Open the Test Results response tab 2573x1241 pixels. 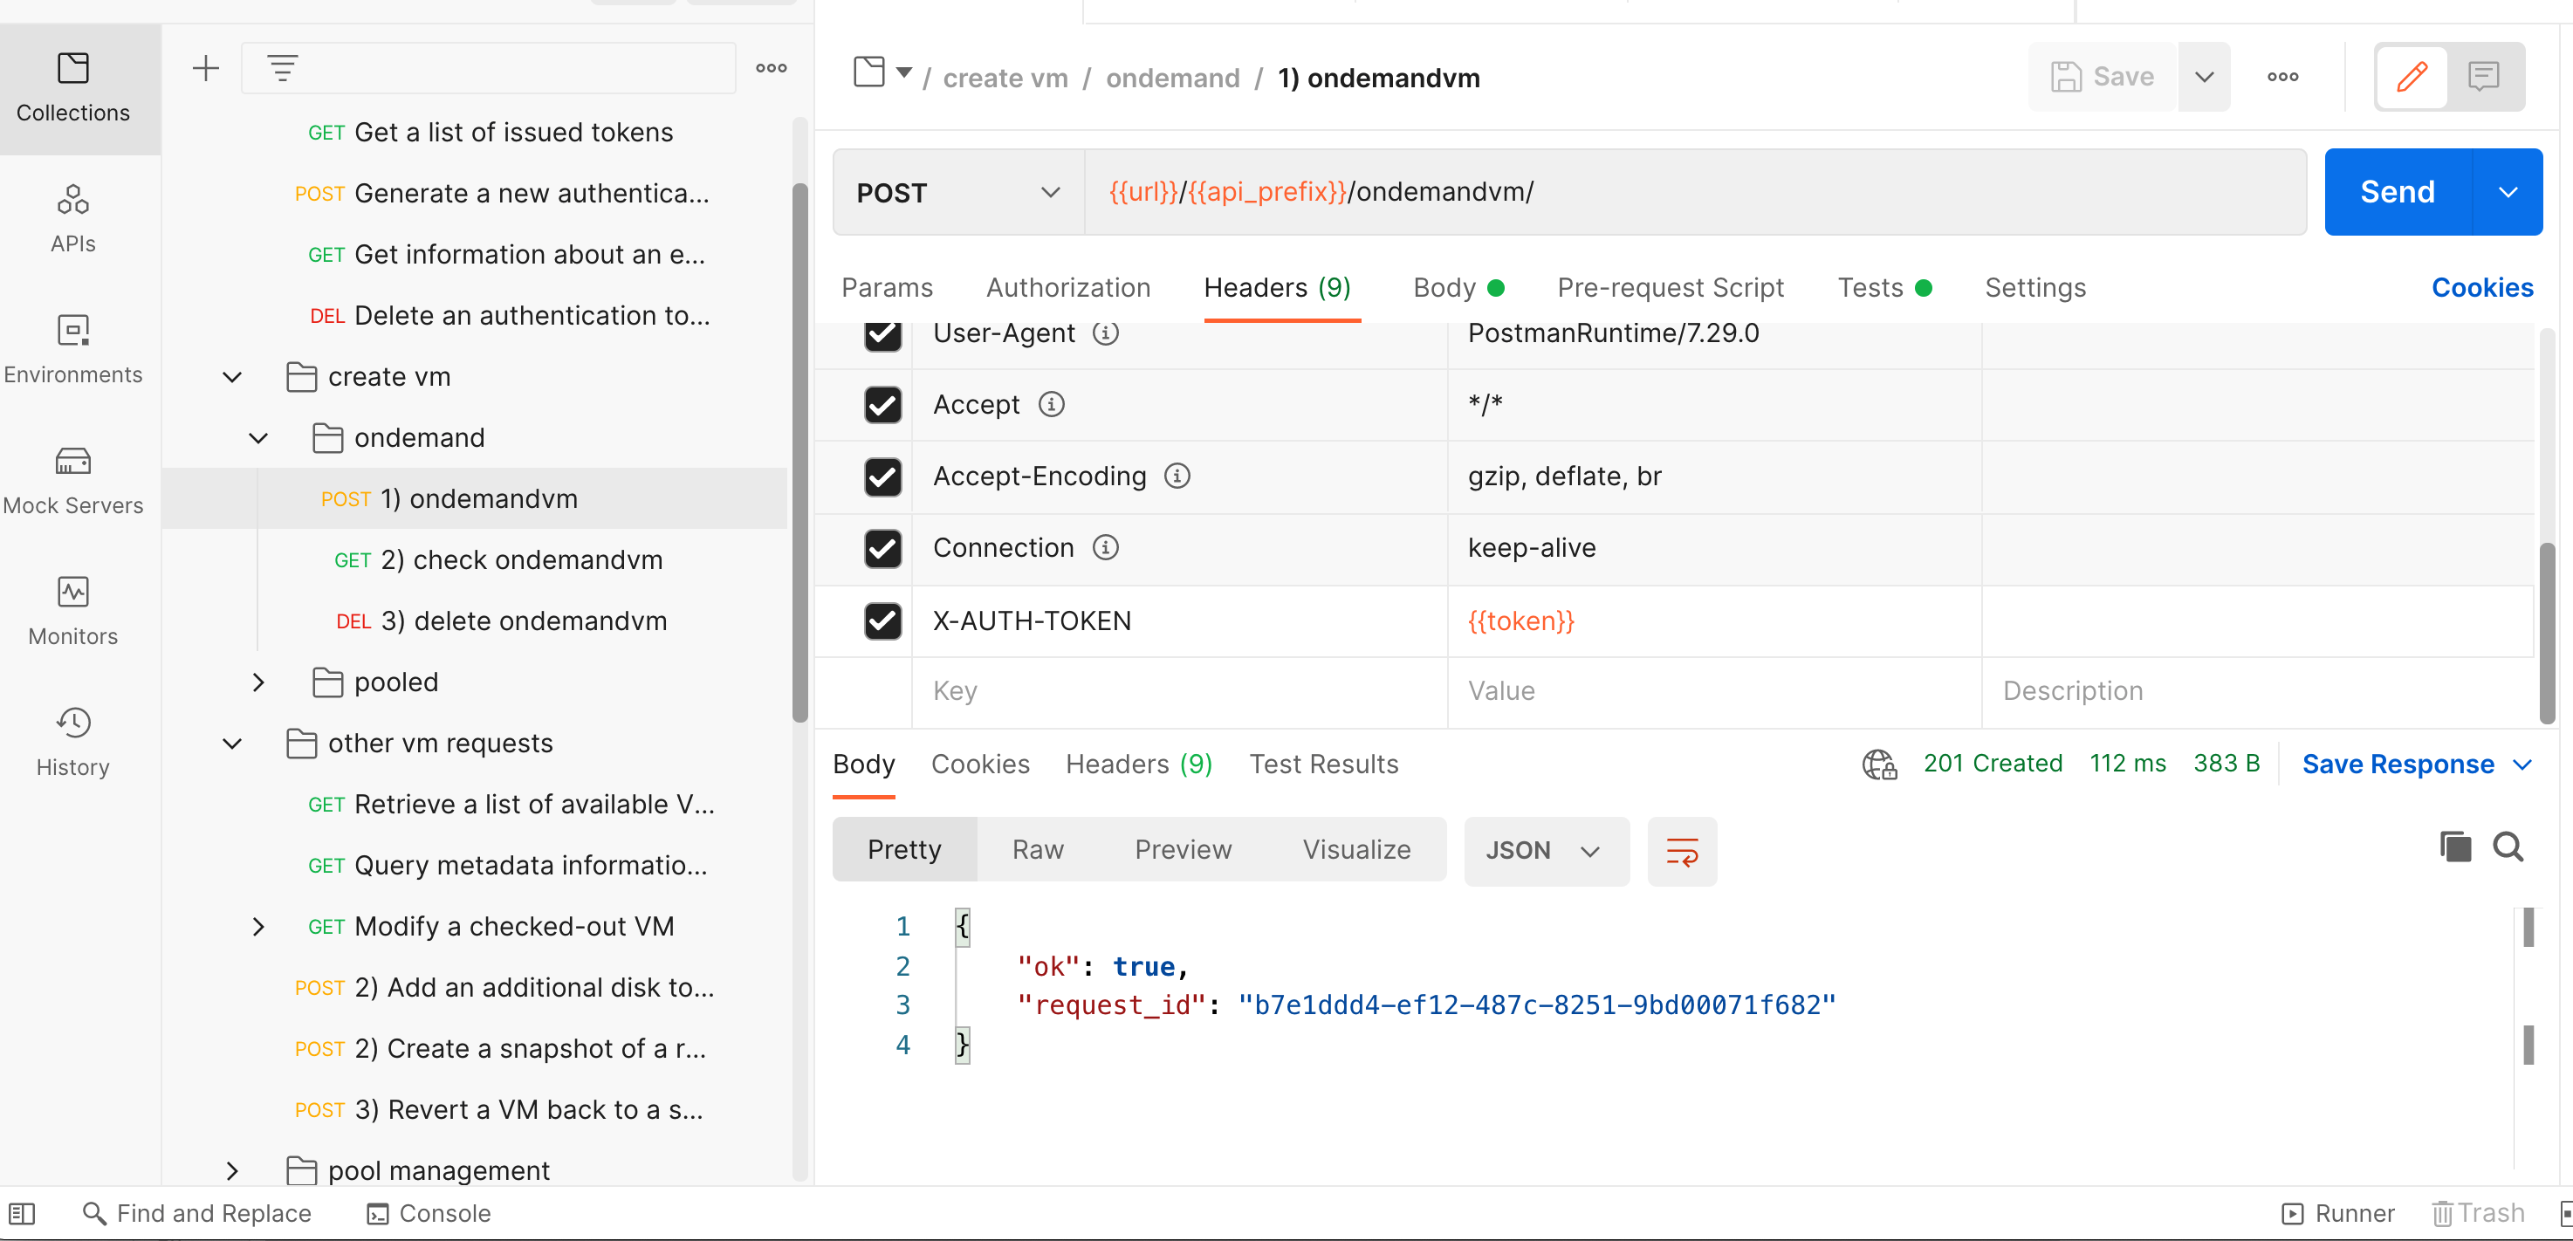(1322, 764)
